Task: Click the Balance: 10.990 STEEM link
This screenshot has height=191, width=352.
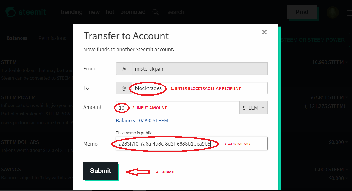Action: (142, 121)
